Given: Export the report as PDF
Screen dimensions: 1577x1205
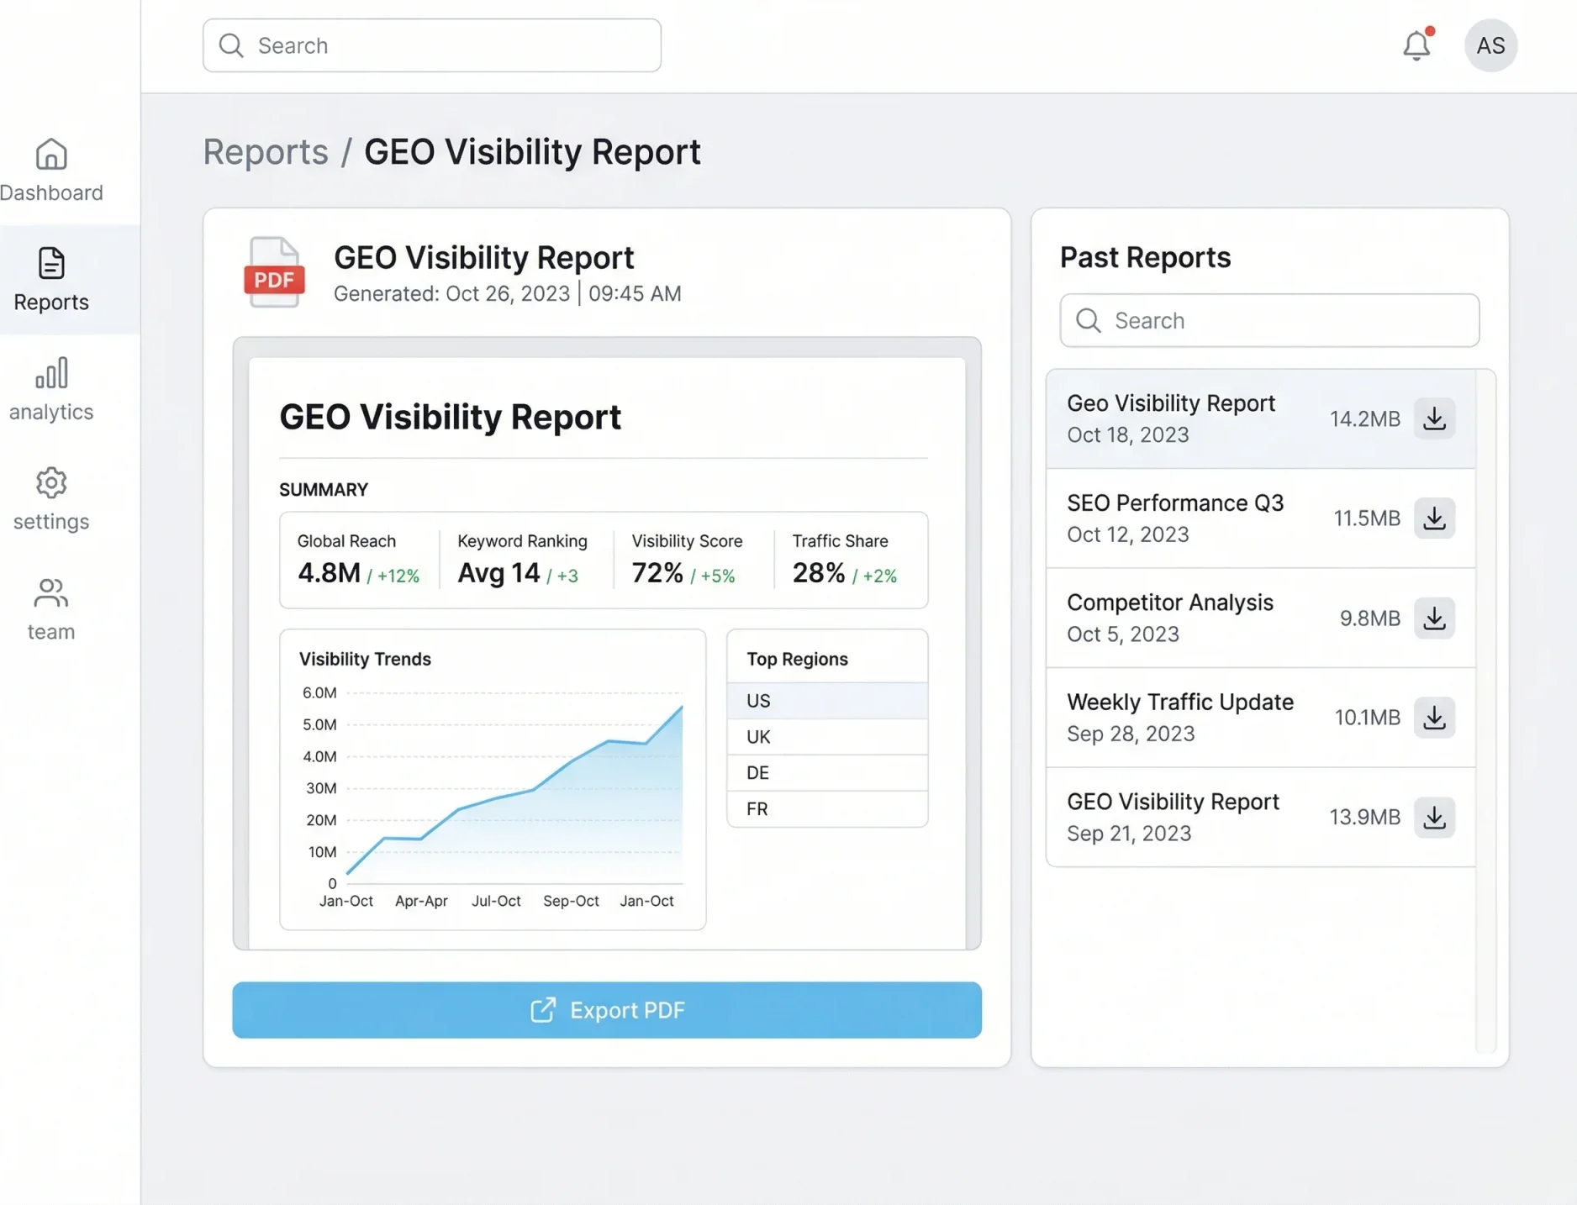Looking at the screenshot, I should (607, 1010).
